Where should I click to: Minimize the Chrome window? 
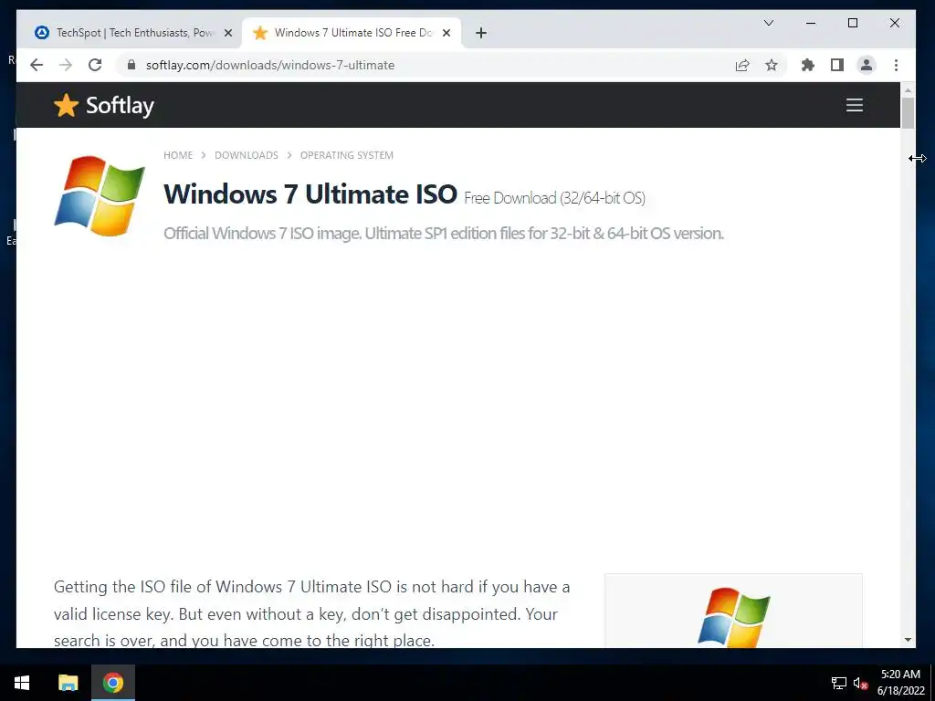tap(811, 23)
